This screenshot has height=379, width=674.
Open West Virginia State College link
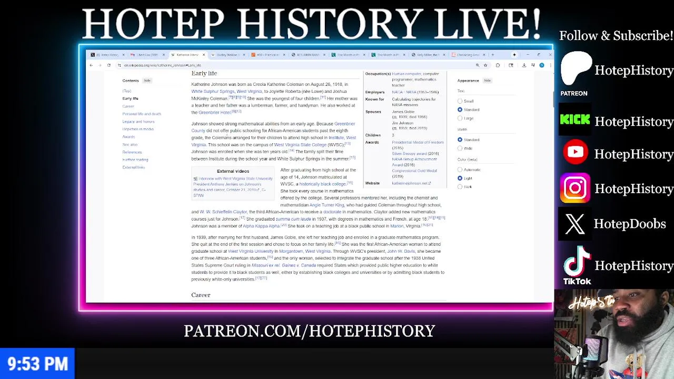tap(300, 145)
